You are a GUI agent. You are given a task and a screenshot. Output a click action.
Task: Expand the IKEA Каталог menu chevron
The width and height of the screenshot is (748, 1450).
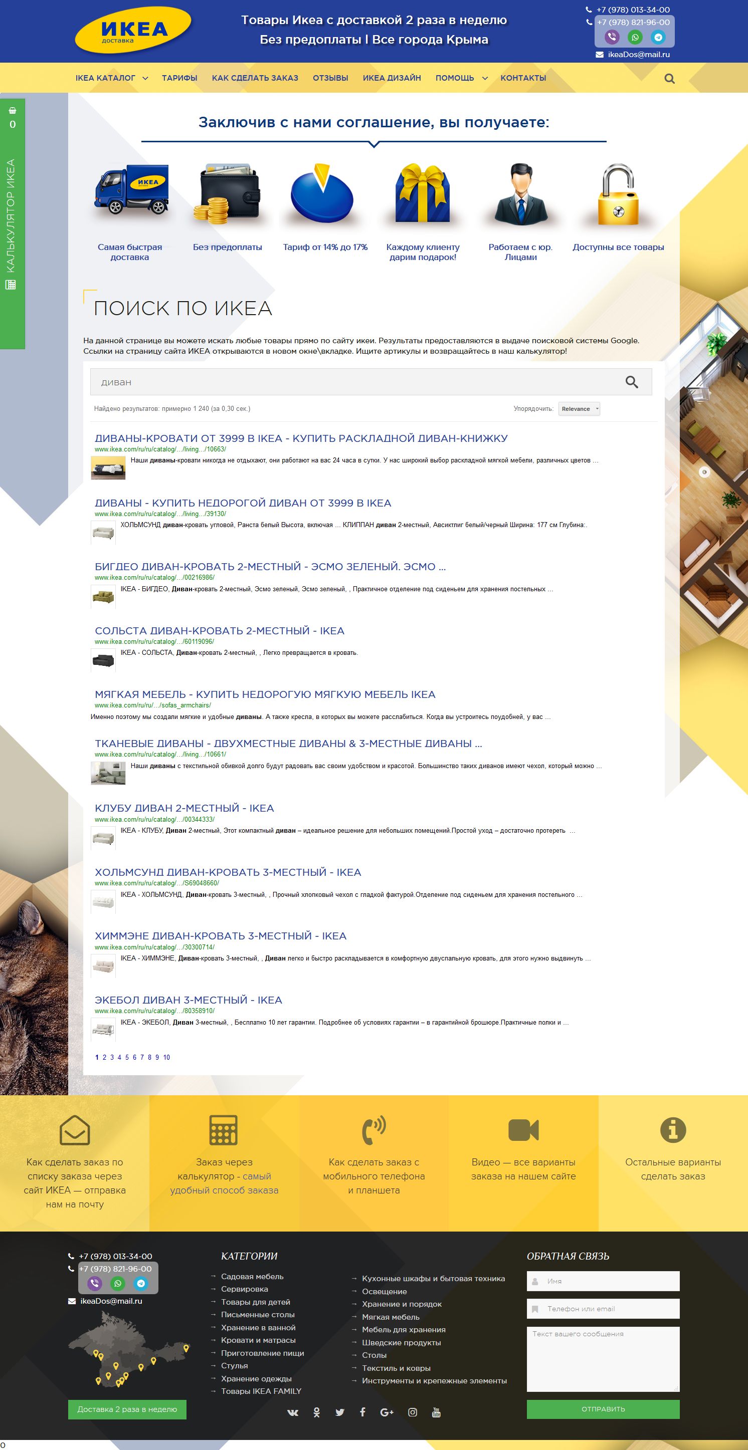pos(145,78)
